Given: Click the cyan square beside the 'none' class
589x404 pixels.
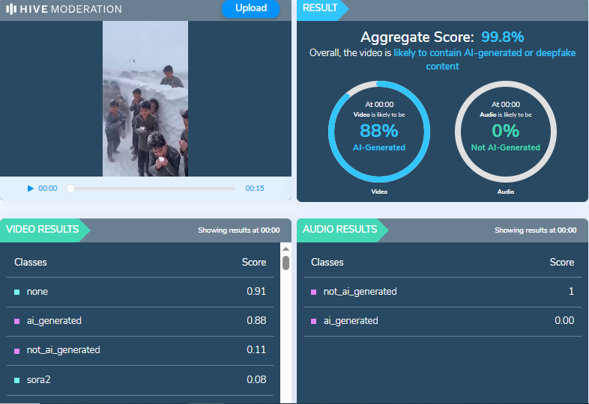Looking at the screenshot, I should [x=17, y=292].
